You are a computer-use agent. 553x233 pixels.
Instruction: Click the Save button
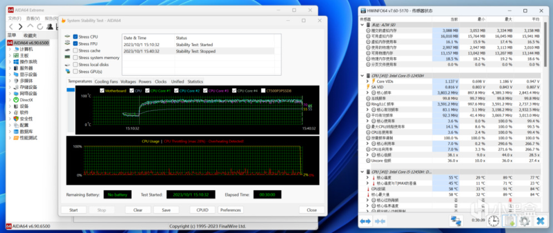pyautogui.click(x=166, y=210)
